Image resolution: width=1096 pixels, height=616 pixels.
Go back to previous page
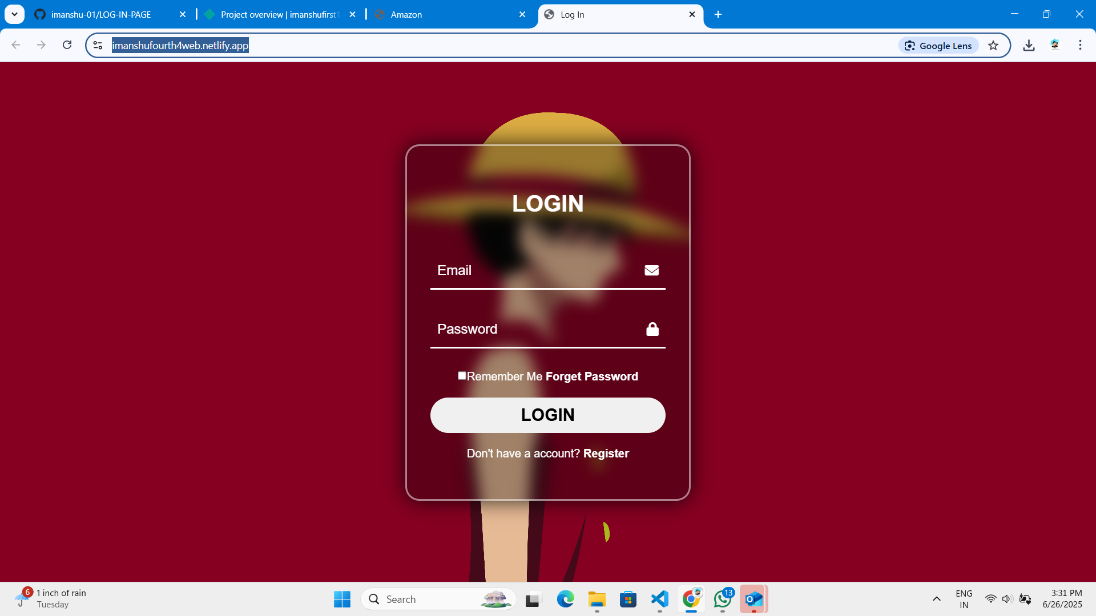click(16, 45)
